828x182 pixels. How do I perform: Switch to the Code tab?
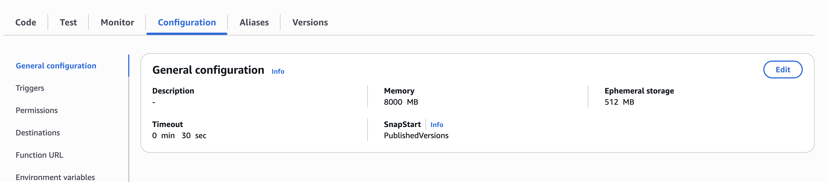(x=26, y=22)
